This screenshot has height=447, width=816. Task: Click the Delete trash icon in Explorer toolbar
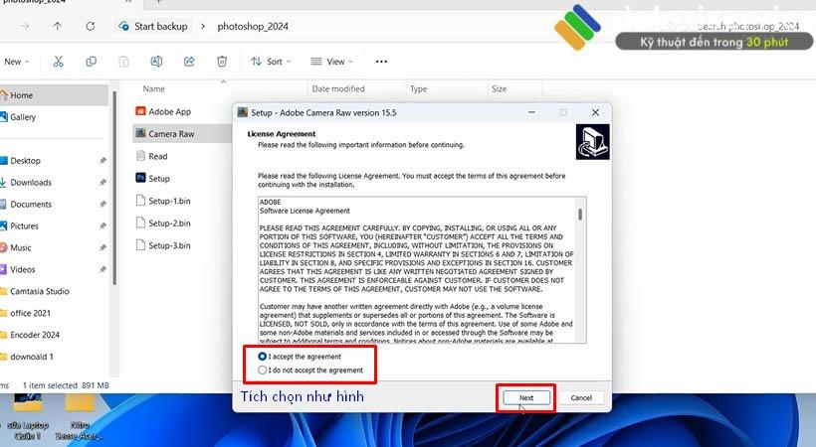[x=222, y=62]
